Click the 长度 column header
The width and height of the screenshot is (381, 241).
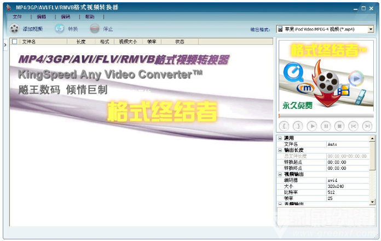point(81,42)
